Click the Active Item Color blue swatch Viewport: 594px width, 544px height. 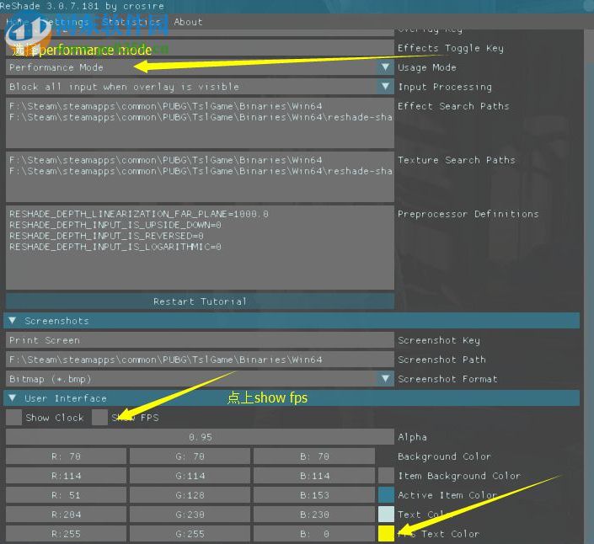pos(386,495)
